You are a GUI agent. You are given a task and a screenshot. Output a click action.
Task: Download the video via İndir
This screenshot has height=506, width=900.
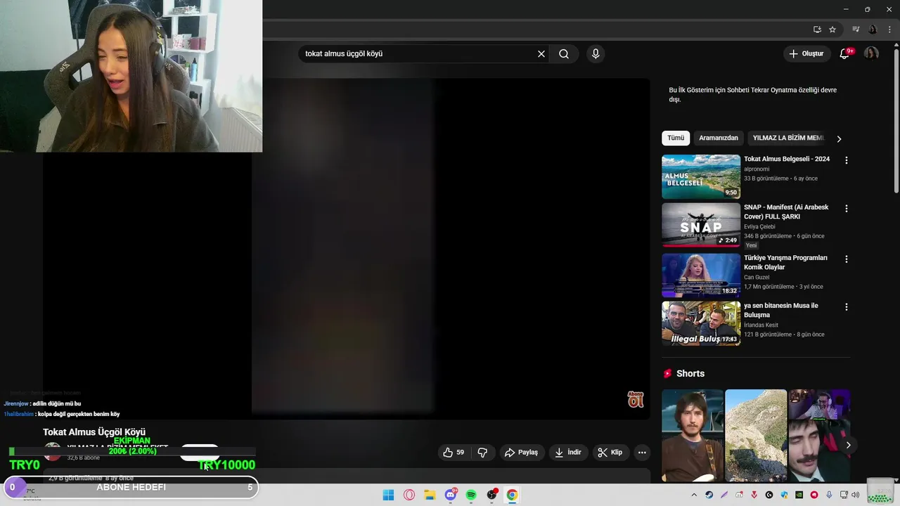point(568,453)
